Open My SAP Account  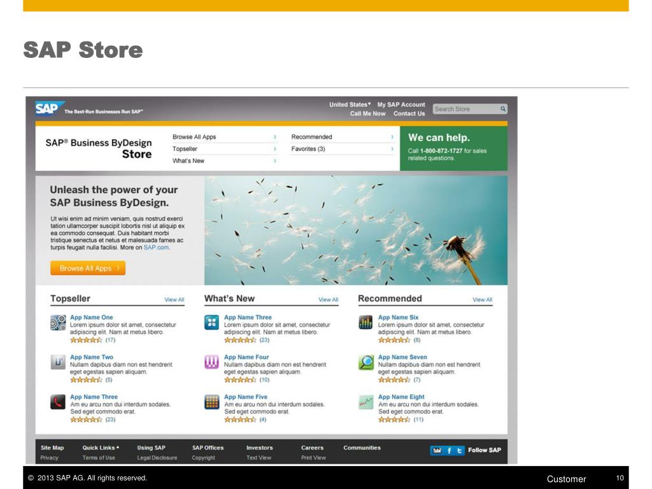[401, 104]
